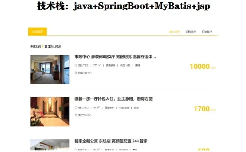Select the yellow 全部房源 tab

[37, 32]
